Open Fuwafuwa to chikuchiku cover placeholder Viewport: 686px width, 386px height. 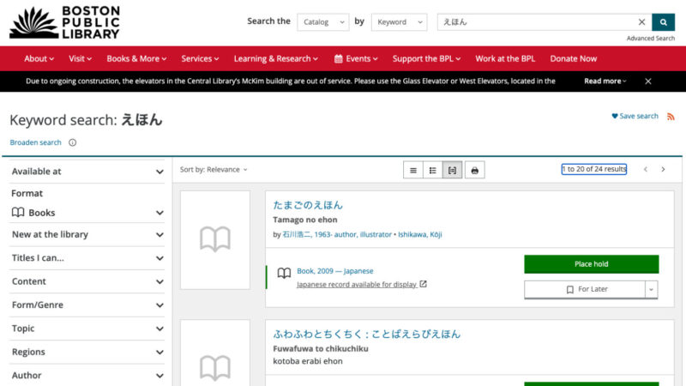tap(215, 353)
